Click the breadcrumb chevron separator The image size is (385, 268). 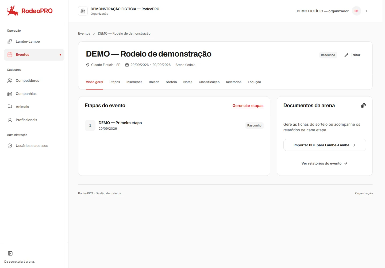94,34
